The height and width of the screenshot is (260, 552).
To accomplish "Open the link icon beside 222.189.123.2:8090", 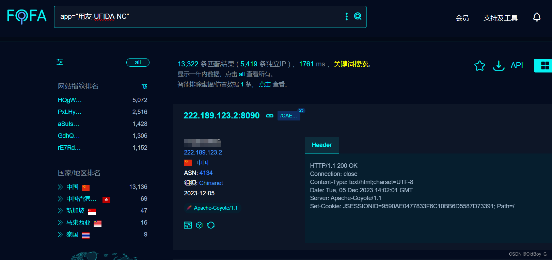I will [270, 116].
